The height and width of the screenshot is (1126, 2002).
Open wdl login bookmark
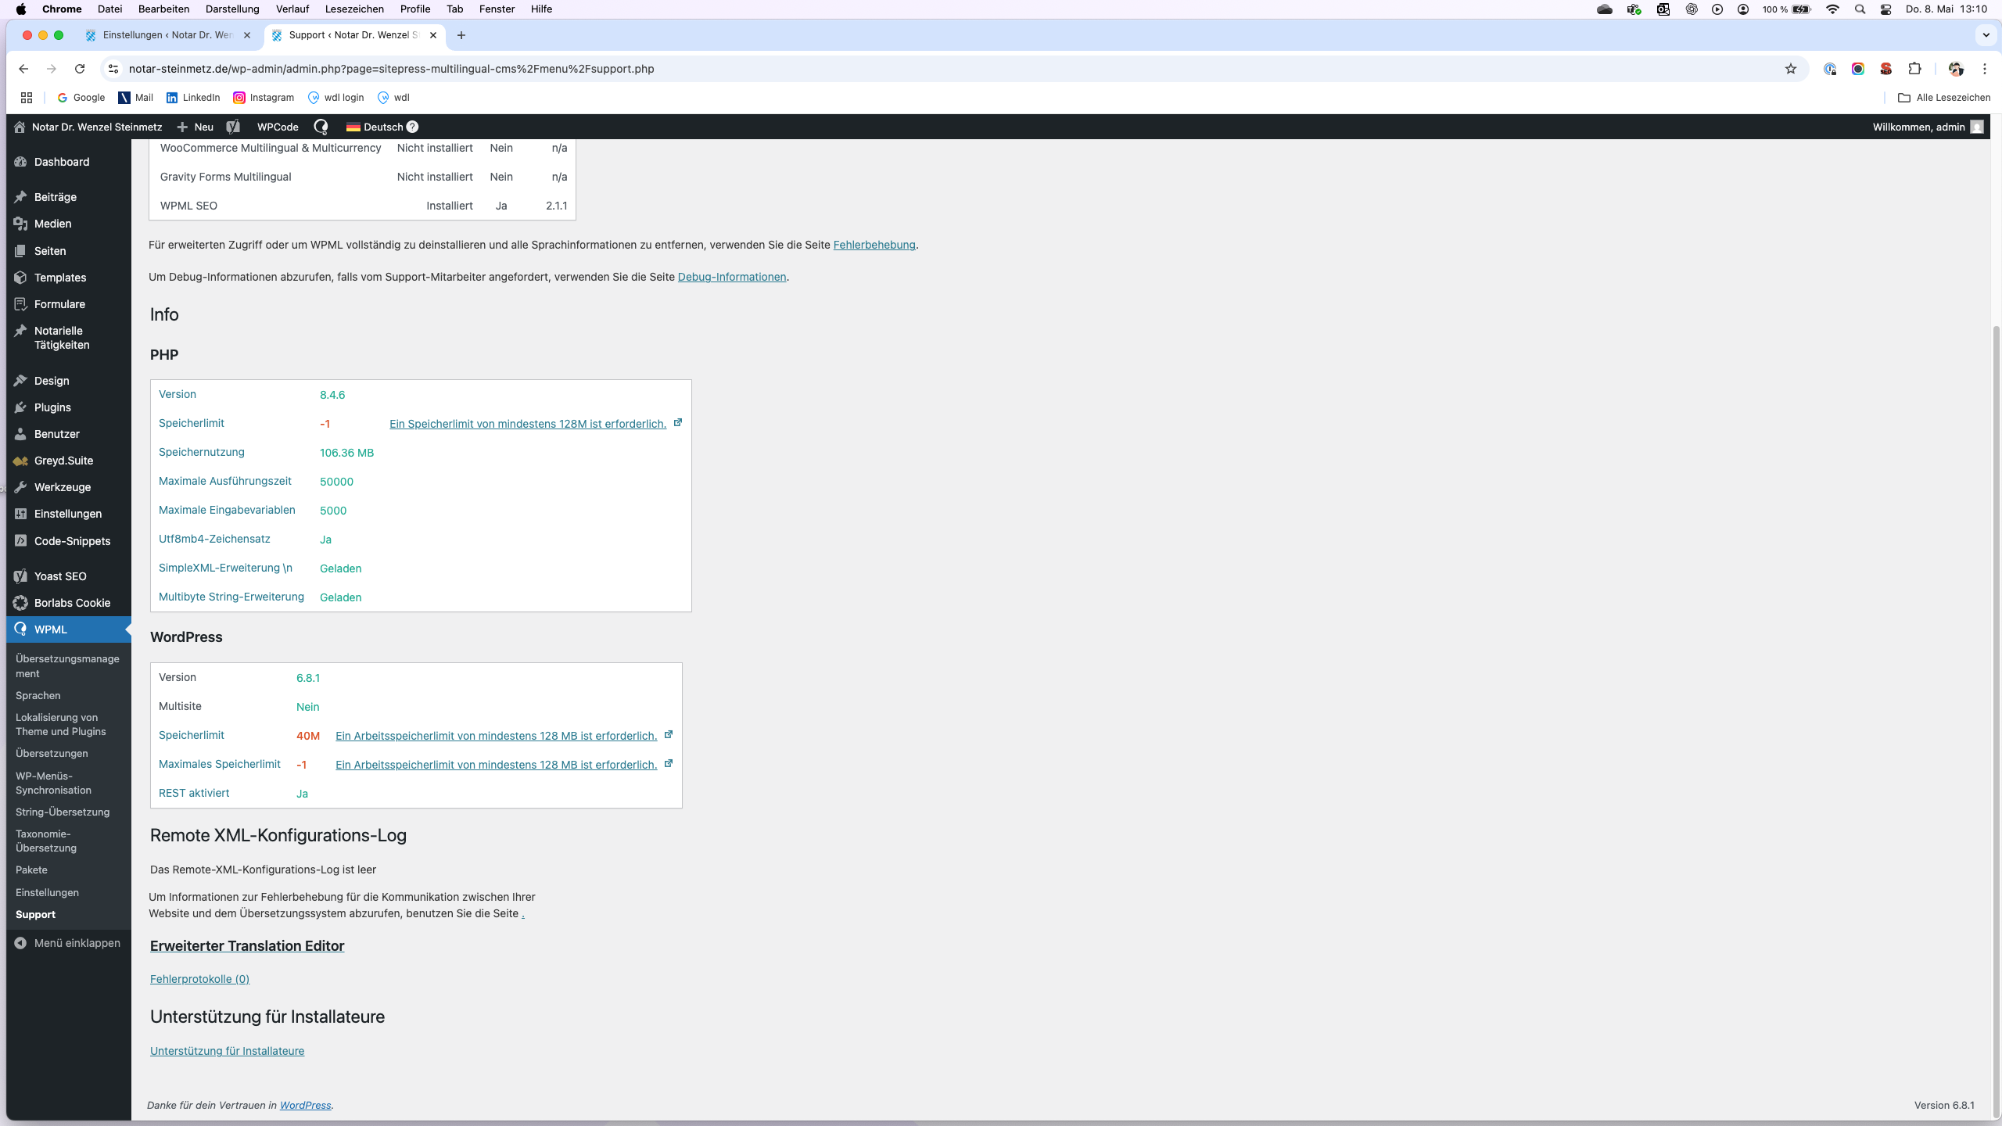coord(335,98)
